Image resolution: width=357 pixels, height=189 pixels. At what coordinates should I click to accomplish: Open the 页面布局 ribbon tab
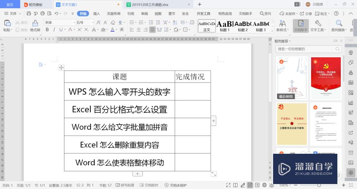pos(114,14)
